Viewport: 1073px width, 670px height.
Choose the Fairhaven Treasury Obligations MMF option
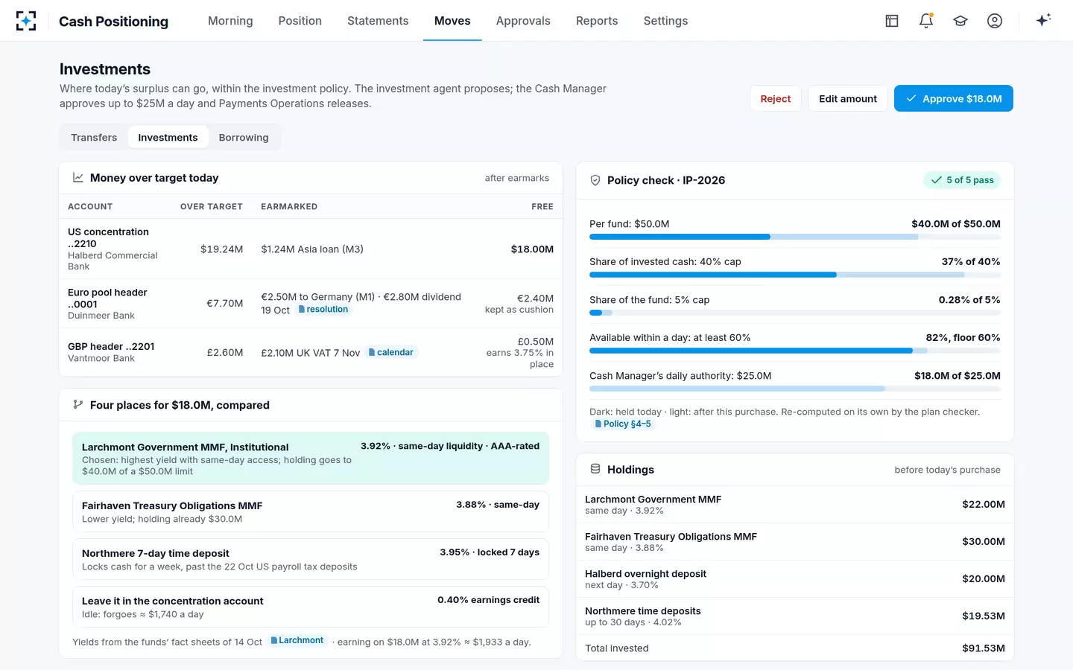(x=311, y=511)
